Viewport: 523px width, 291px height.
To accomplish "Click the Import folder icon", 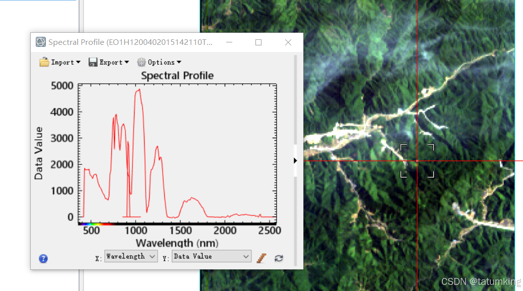I will click(44, 62).
